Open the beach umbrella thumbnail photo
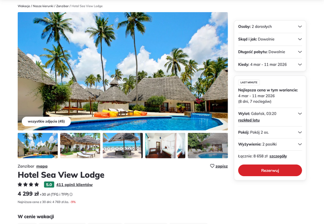The width and height of the screenshot is (324, 224). tap(123, 145)
